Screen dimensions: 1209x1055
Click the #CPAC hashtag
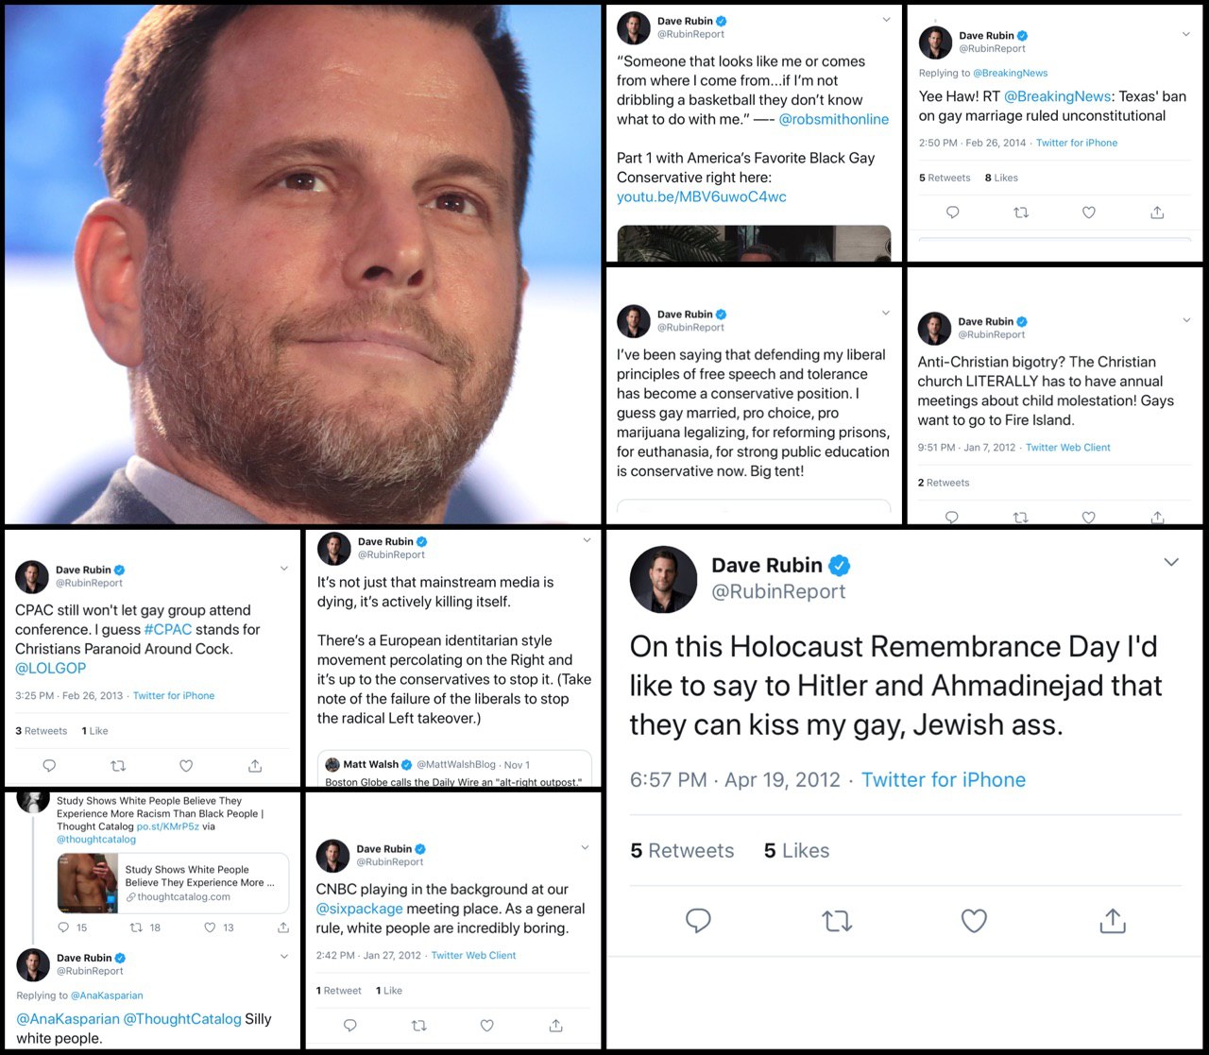(167, 629)
